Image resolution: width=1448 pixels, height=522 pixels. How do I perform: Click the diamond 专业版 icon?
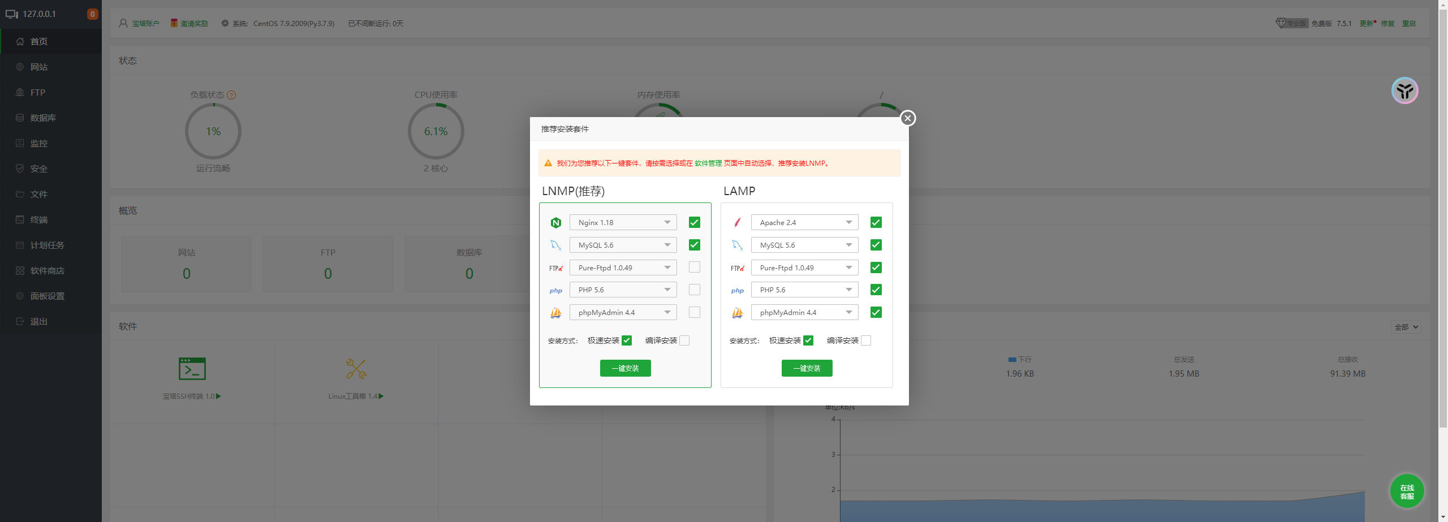pos(1281,23)
